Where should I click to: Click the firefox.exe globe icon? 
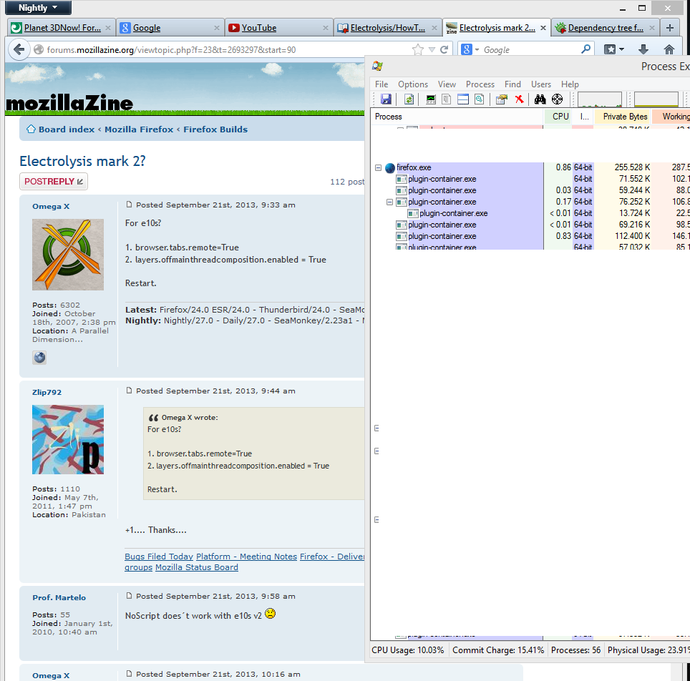click(390, 167)
